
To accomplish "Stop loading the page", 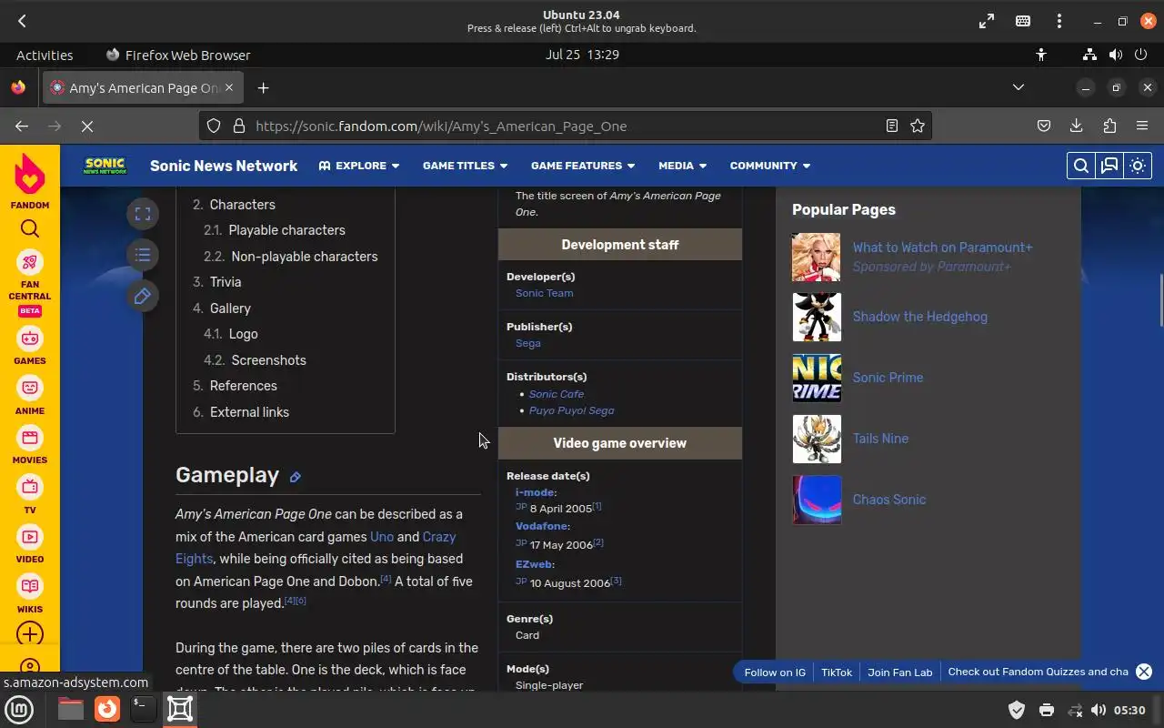I will 87,126.
